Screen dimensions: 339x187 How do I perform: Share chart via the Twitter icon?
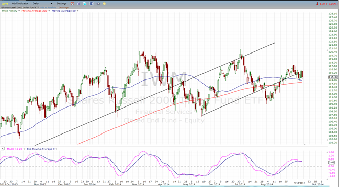(x=85, y=4)
